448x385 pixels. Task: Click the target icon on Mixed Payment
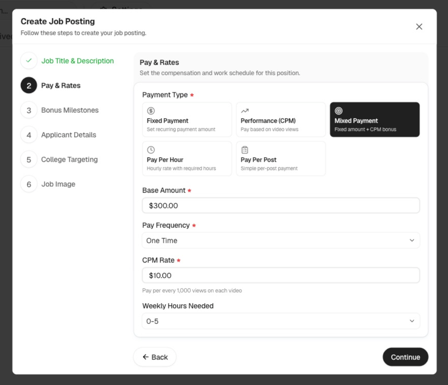[338, 111]
